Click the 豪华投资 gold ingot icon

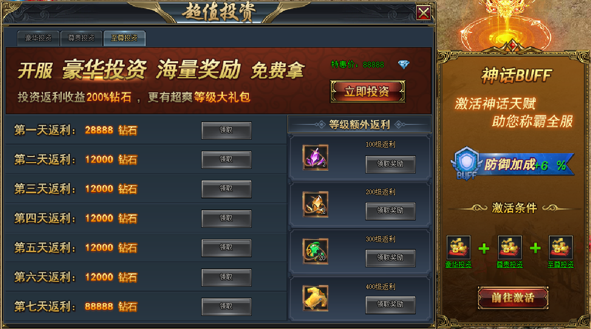pyautogui.click(x=459, y=247)
